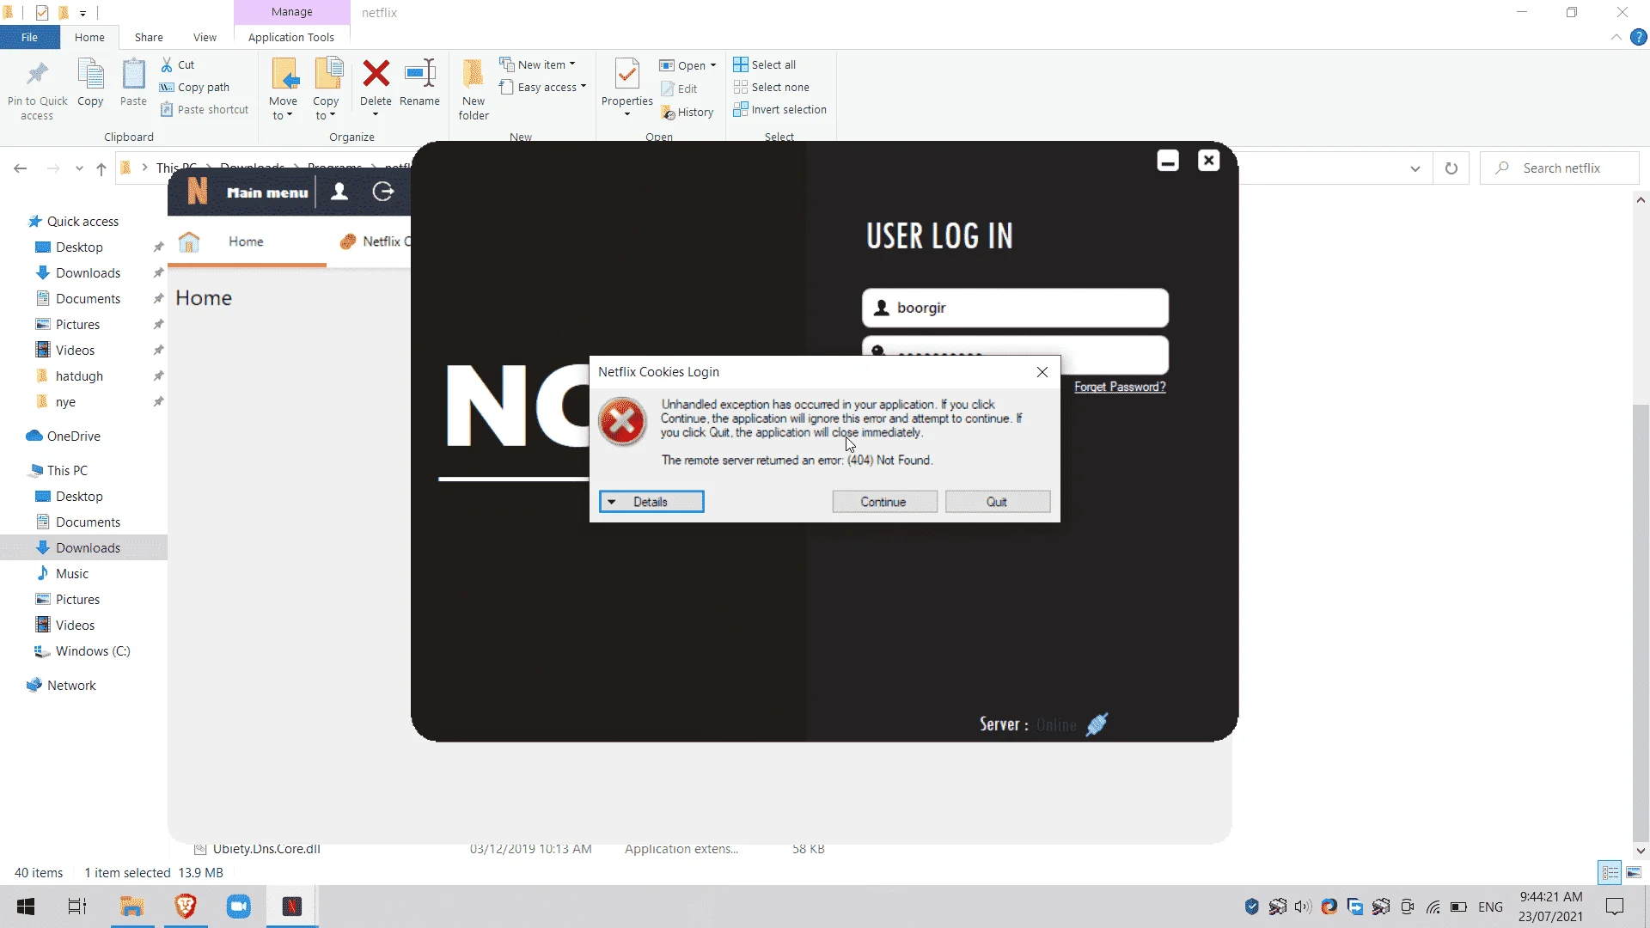Click the logout arrow icon in Netflix app
Screen dimensions: 1650x928
383,192
